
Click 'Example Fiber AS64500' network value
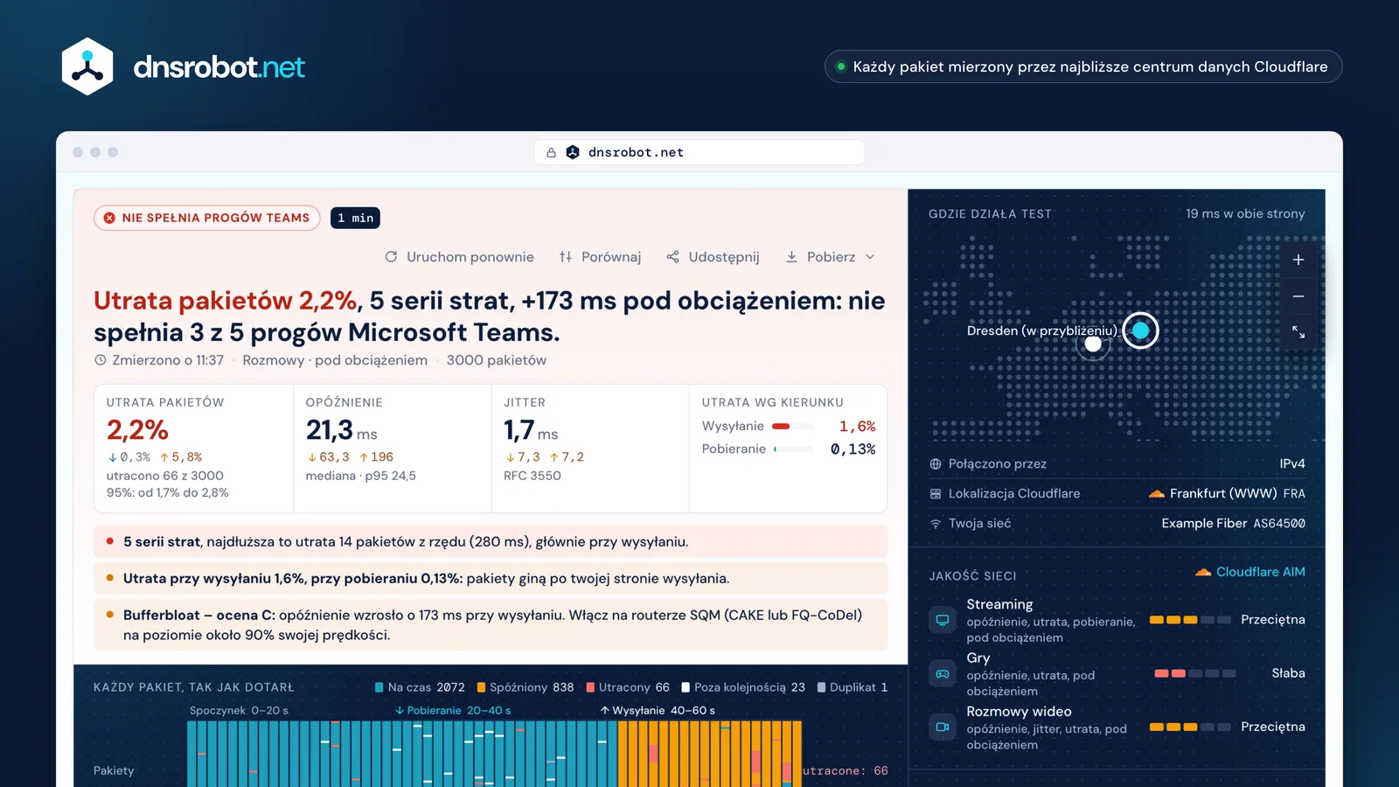[1233, 524]
